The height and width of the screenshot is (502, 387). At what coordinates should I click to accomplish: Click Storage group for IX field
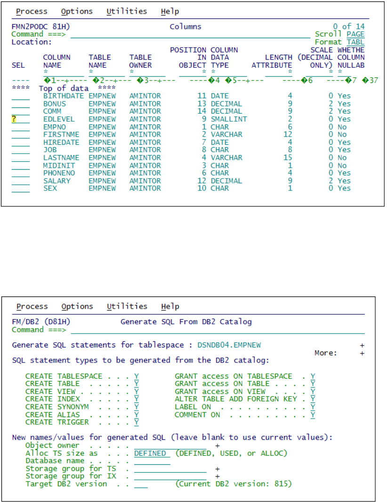170,477
